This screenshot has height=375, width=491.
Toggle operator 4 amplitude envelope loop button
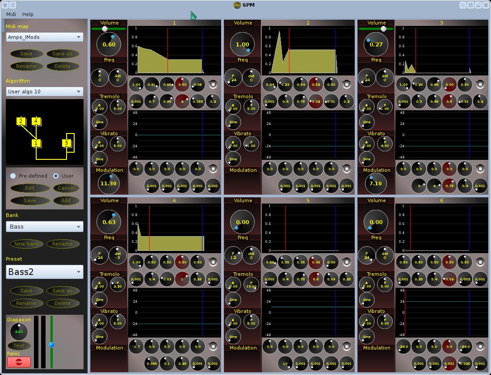point(213,262)
